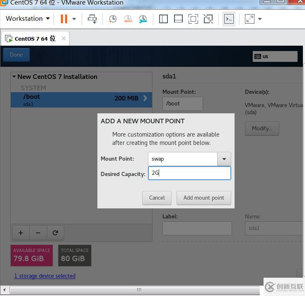Open the Workstation menu
Viewport: 305px width, 296px height.
[28, 19]
